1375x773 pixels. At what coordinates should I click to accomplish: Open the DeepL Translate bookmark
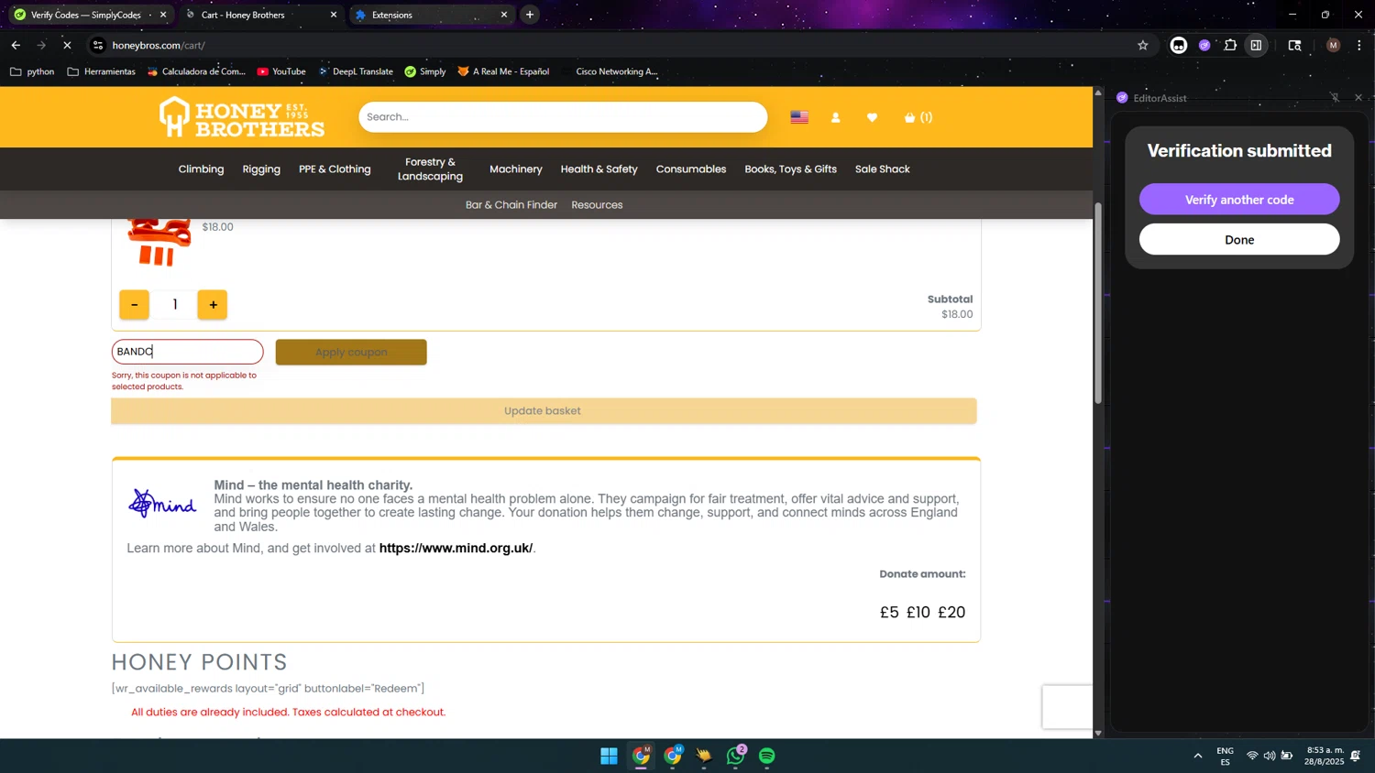click(x=356, y=71)
